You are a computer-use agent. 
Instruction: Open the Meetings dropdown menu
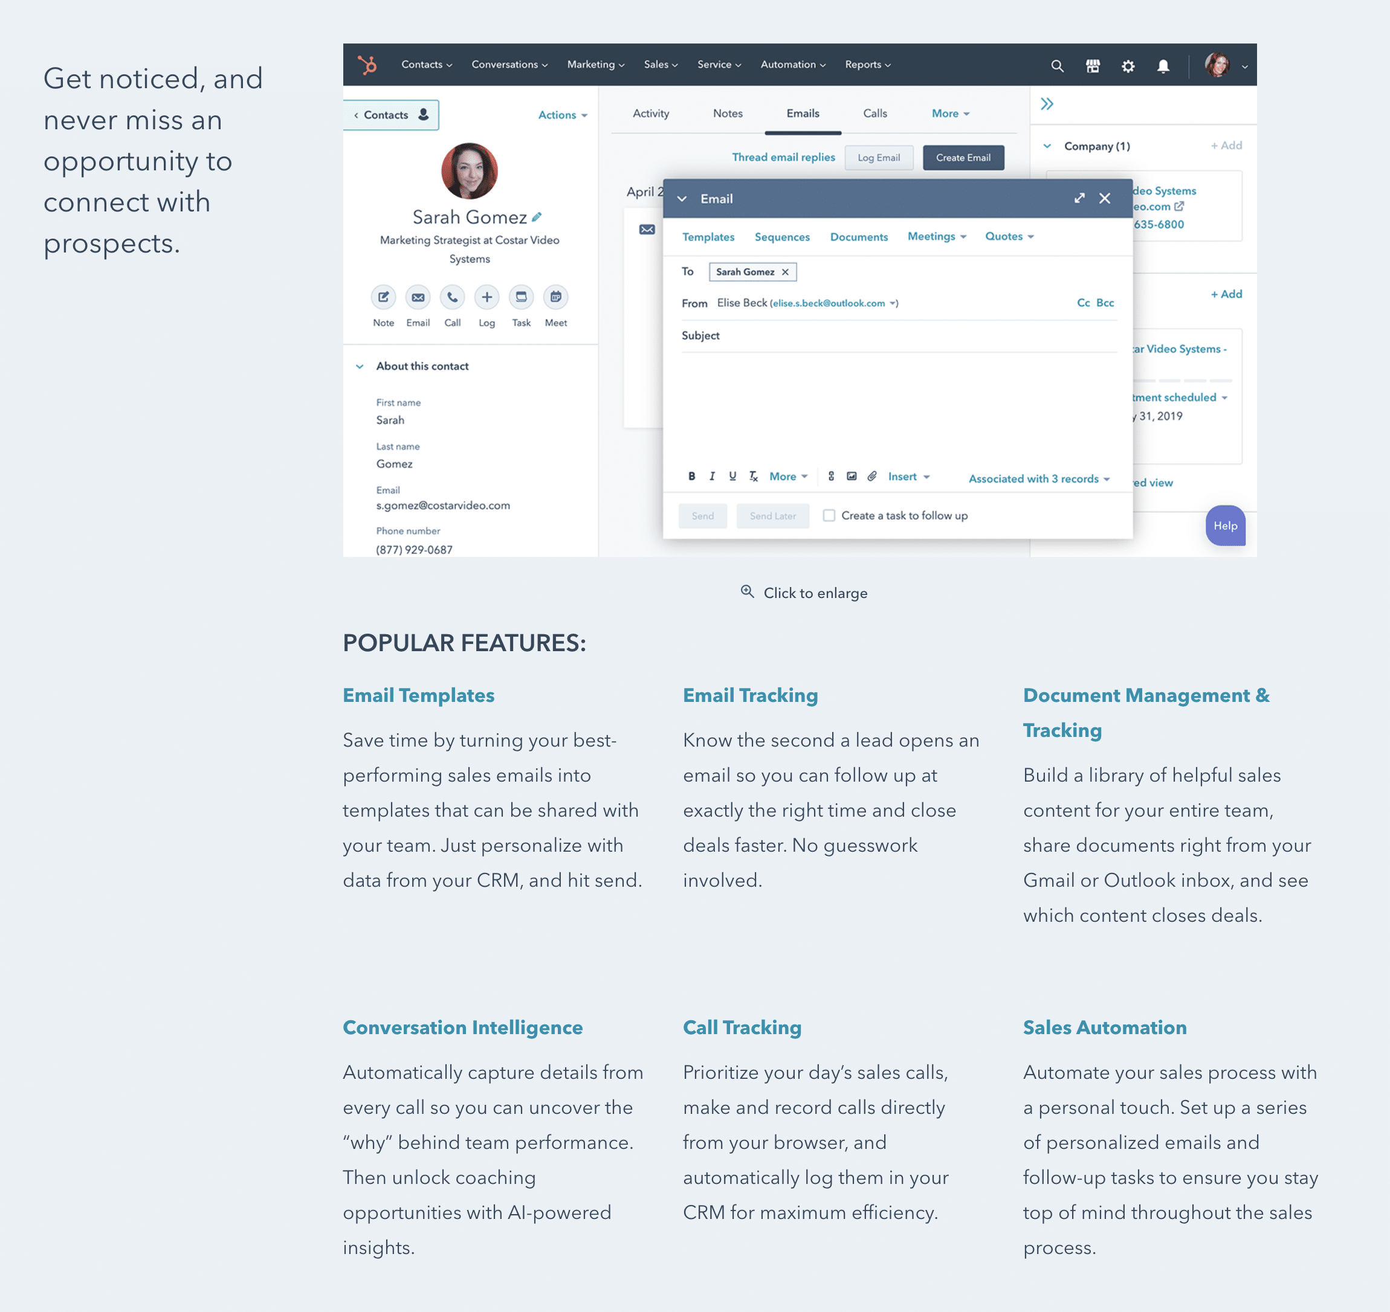pyautogui.click(x=934, y=236)
